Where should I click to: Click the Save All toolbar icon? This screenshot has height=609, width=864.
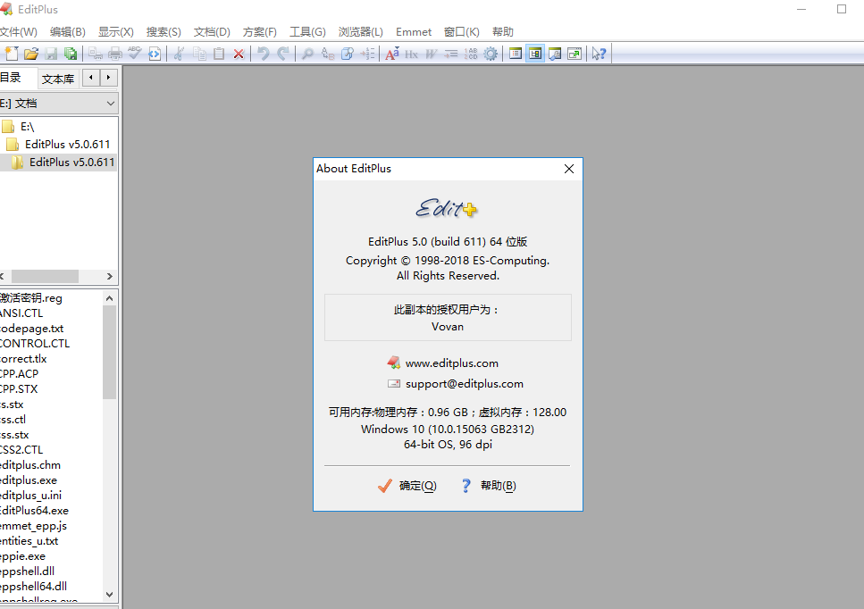coord(71,54)
